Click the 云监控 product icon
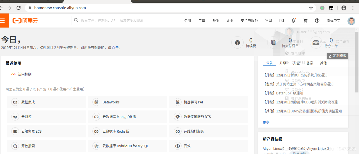This screenshot has width=359, height=154. click(x=15, y=117)
